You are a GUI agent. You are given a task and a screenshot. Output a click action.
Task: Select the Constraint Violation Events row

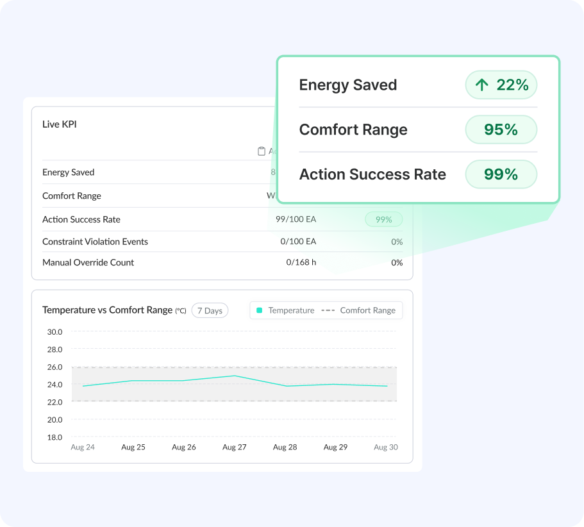coord(95,242)
